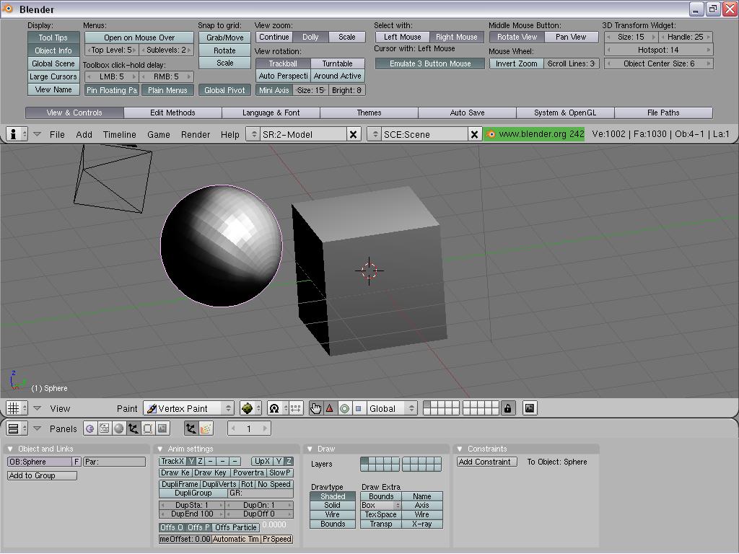
Task: Click the 3D View window type grid icon
Action: (13, 408)
